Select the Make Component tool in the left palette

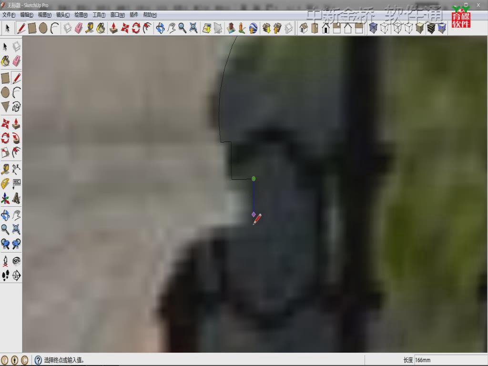tap(17, 47)
